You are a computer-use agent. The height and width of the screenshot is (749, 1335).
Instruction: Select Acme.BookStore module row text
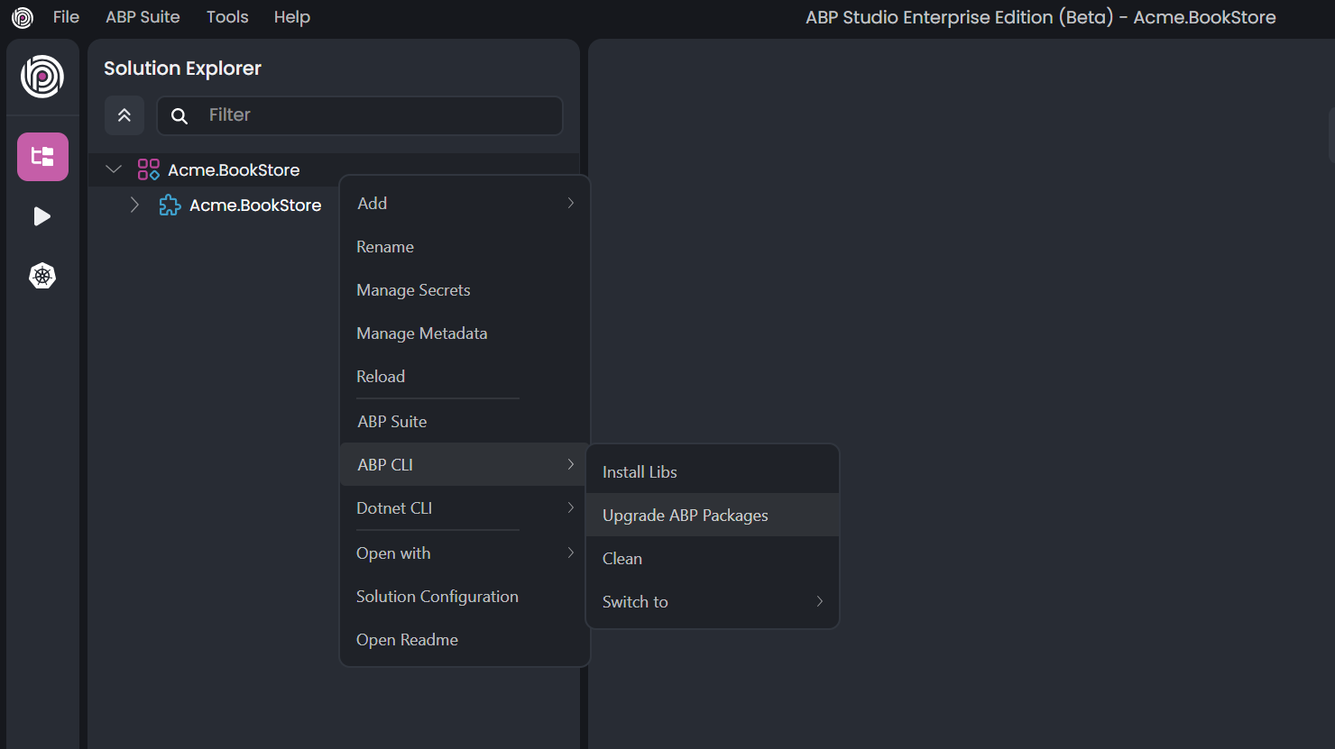click(x=255, y=205)
